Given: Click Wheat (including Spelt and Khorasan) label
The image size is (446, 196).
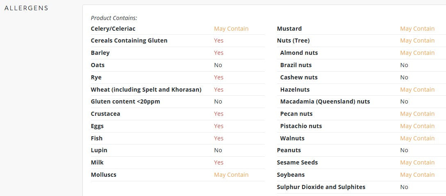Looking at the screenshot, I should pyautogui.click(x=146, y=90).
